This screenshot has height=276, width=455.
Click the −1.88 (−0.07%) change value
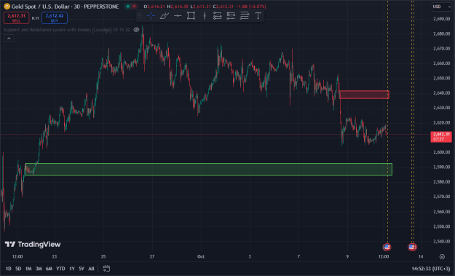point(251,7)
